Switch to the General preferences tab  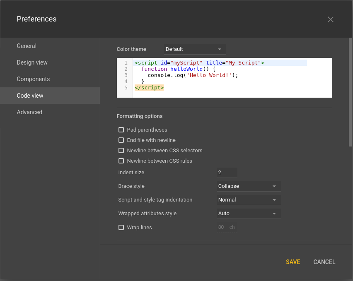pyautogui.click(x=27, y=46)
